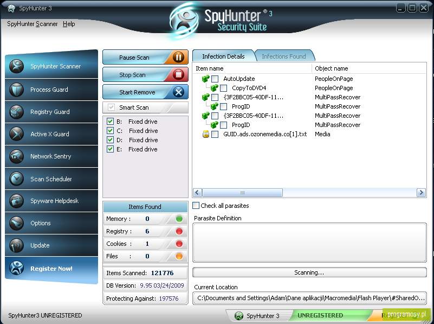The height and width of the screenshot is (324, 434).
Task: Check the CopyToDVD4 item checkbox
Action: coord(224,88)
